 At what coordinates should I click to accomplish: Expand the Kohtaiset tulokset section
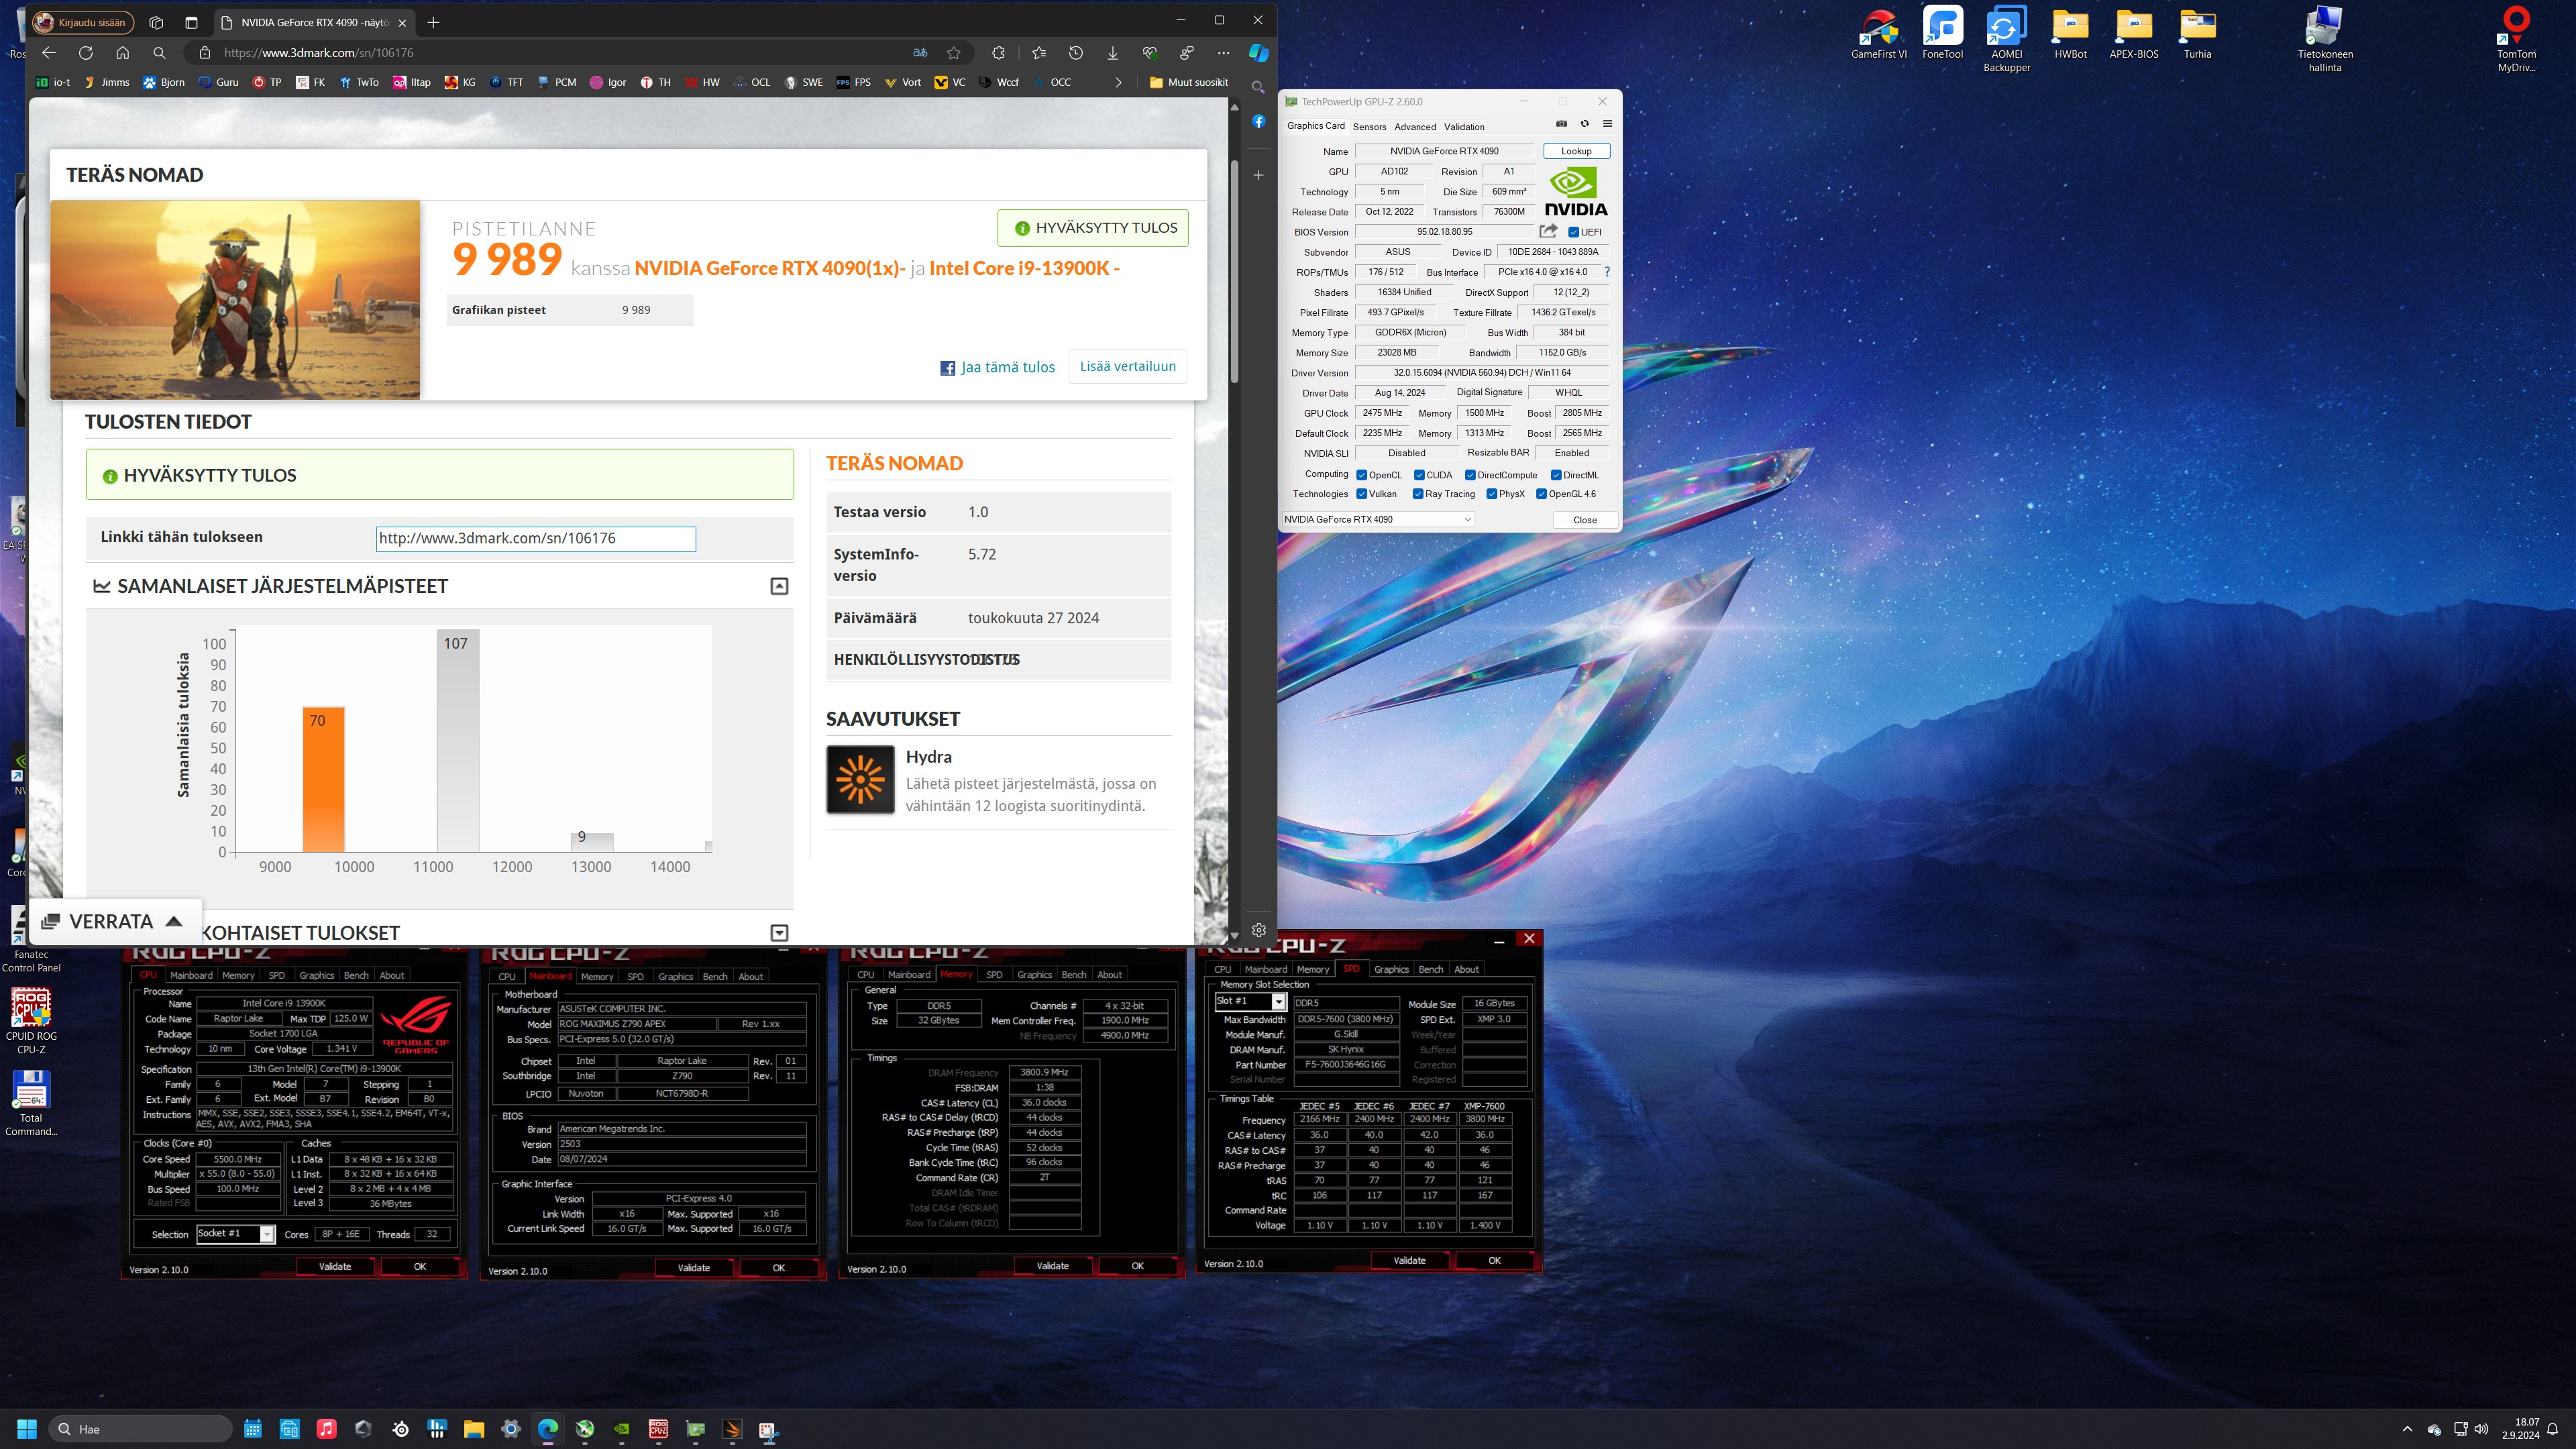pos(779,933)
